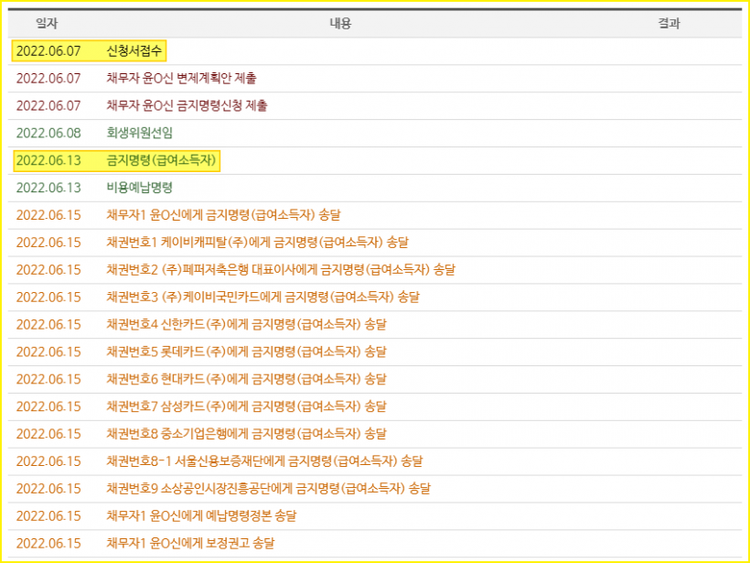
Task: Click 채권번호4 신한카드(주) 송달 entry
Action: (246, 324)
